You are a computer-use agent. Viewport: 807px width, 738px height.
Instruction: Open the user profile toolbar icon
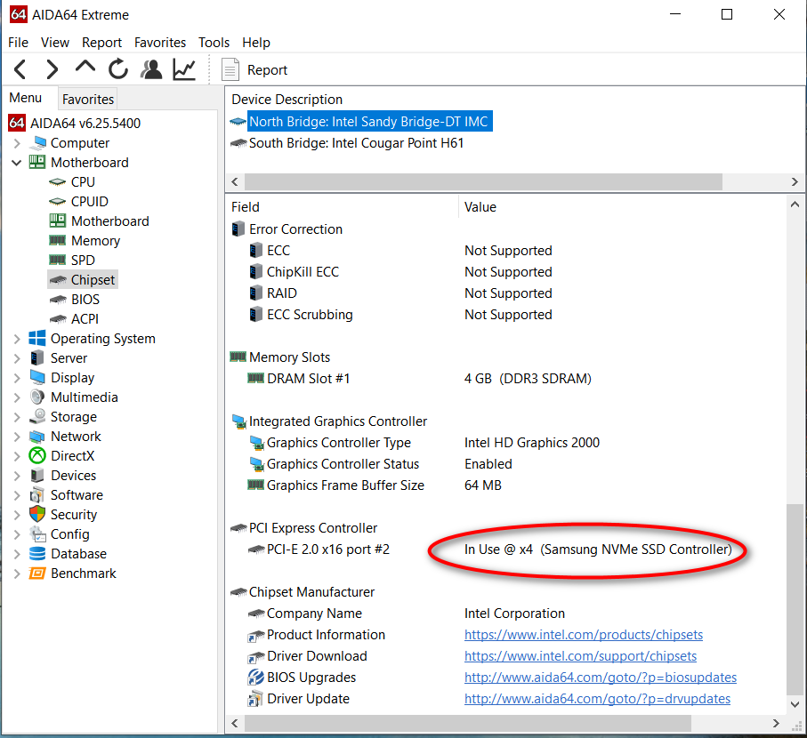point(151,69)
